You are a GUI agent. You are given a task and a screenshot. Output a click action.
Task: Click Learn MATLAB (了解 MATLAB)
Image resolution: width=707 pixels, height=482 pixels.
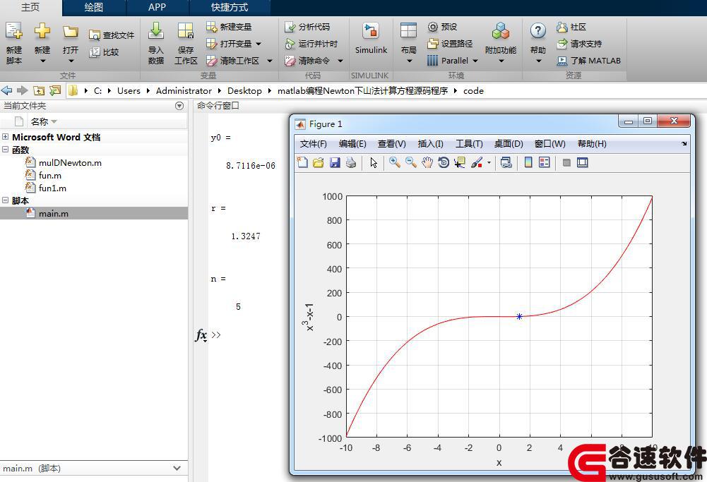point(589,61)
